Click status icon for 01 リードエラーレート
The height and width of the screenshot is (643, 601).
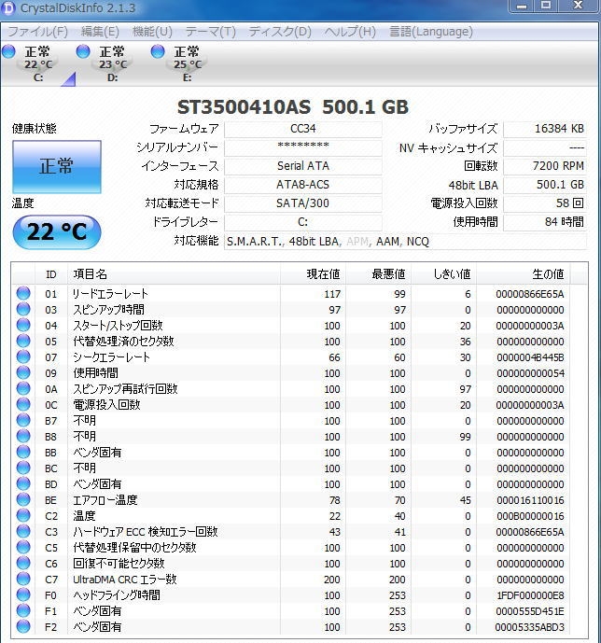(x=23, y=293)
